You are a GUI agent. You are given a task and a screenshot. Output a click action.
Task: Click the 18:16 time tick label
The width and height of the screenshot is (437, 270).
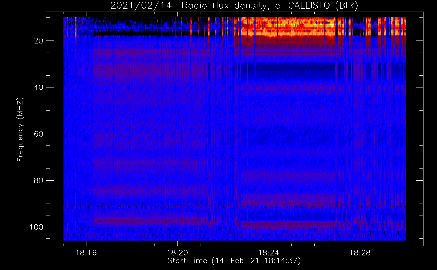pyautogui.click(x=86, y=253)
